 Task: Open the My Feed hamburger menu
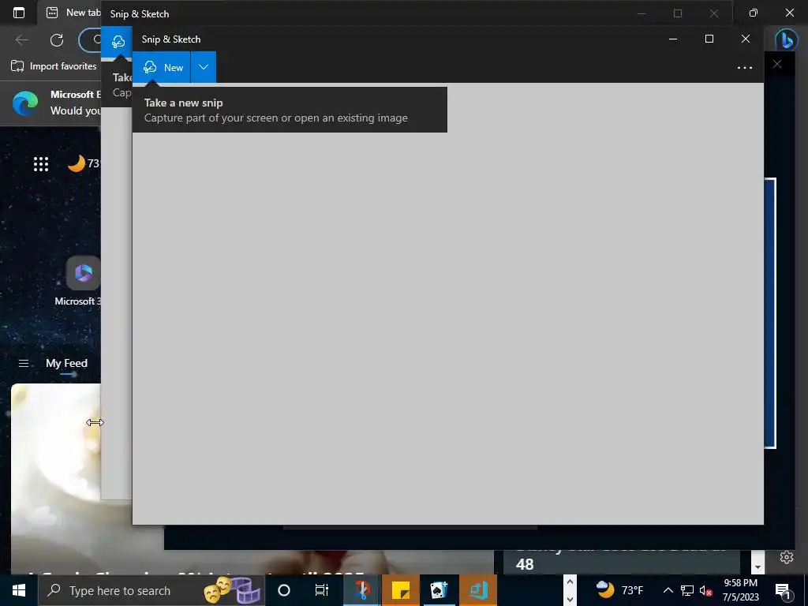[23, 363]
